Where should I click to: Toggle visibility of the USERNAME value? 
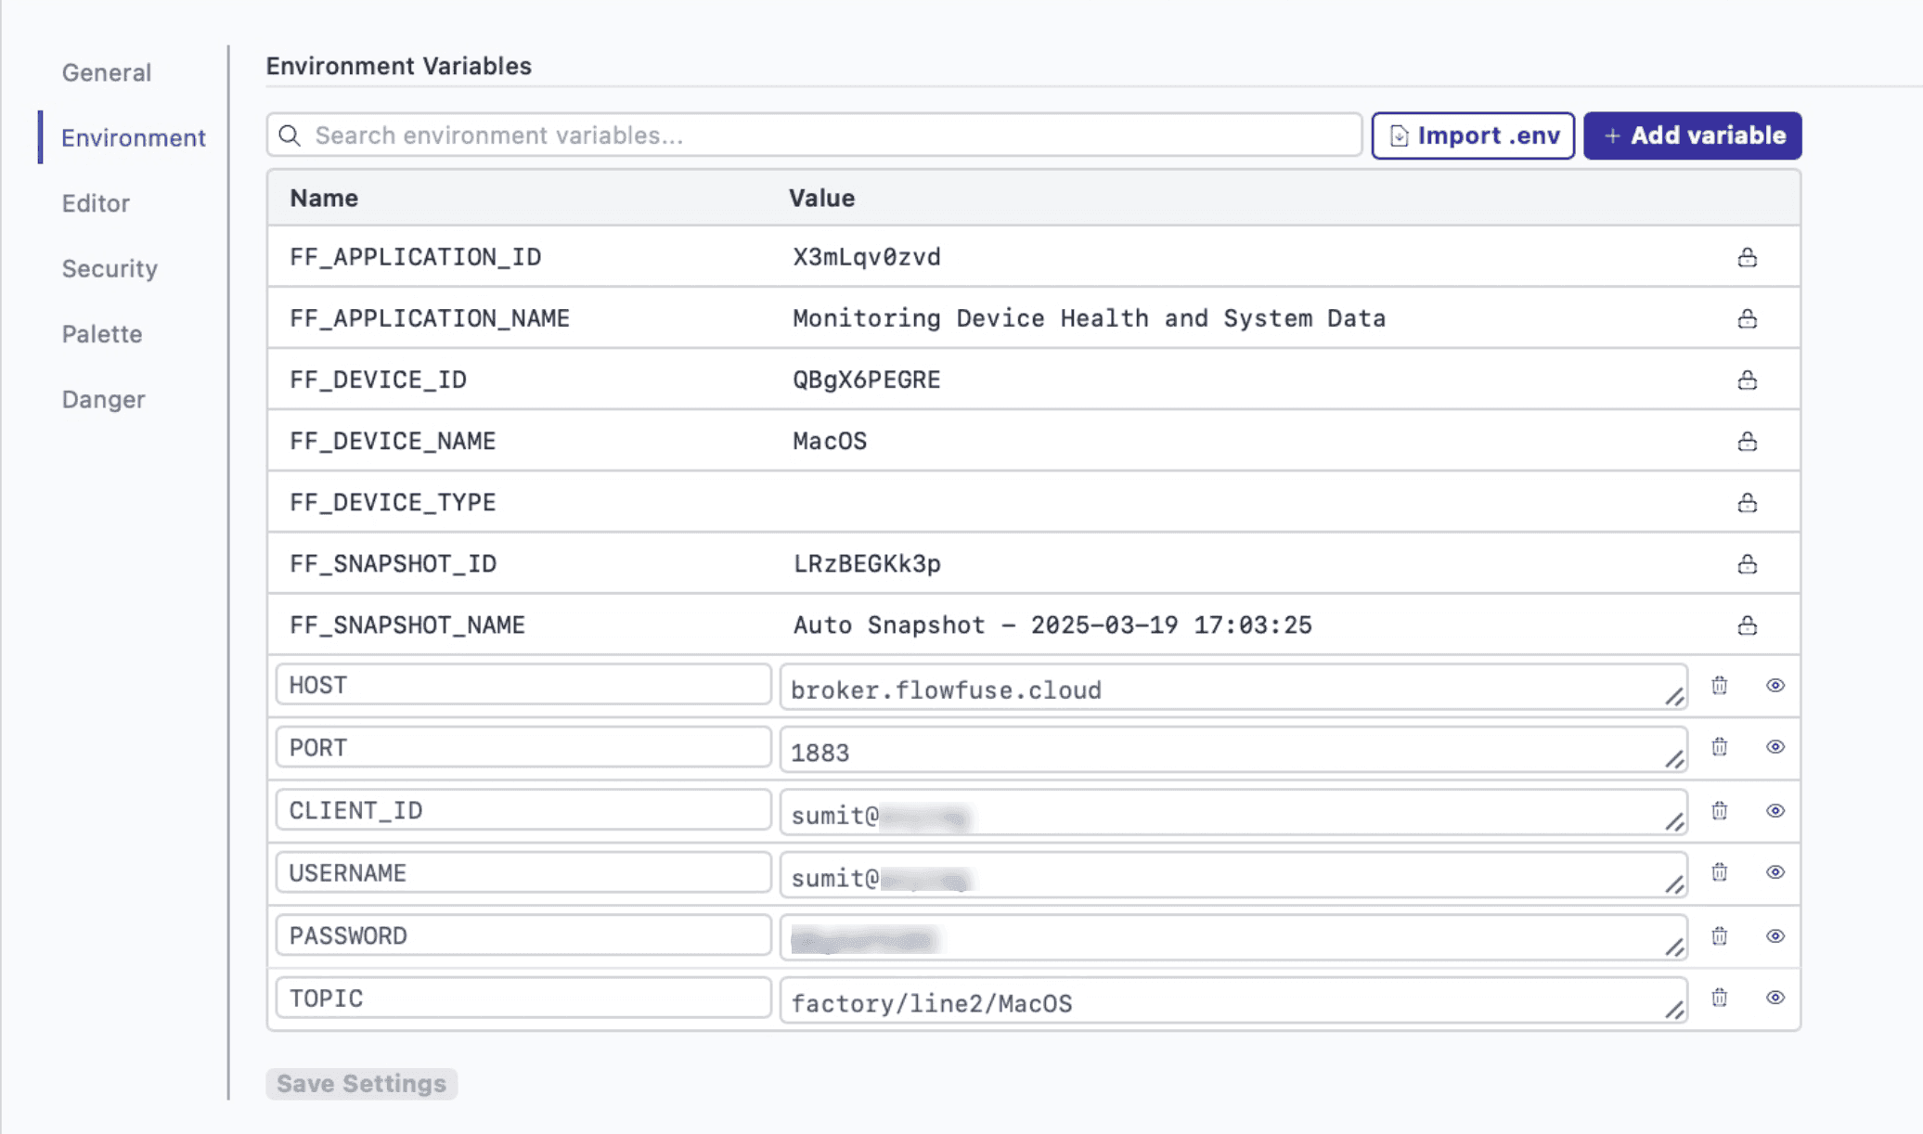pyautogui.click(x=1775, y=872)
